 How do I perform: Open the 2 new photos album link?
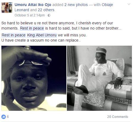pos(76,5)
